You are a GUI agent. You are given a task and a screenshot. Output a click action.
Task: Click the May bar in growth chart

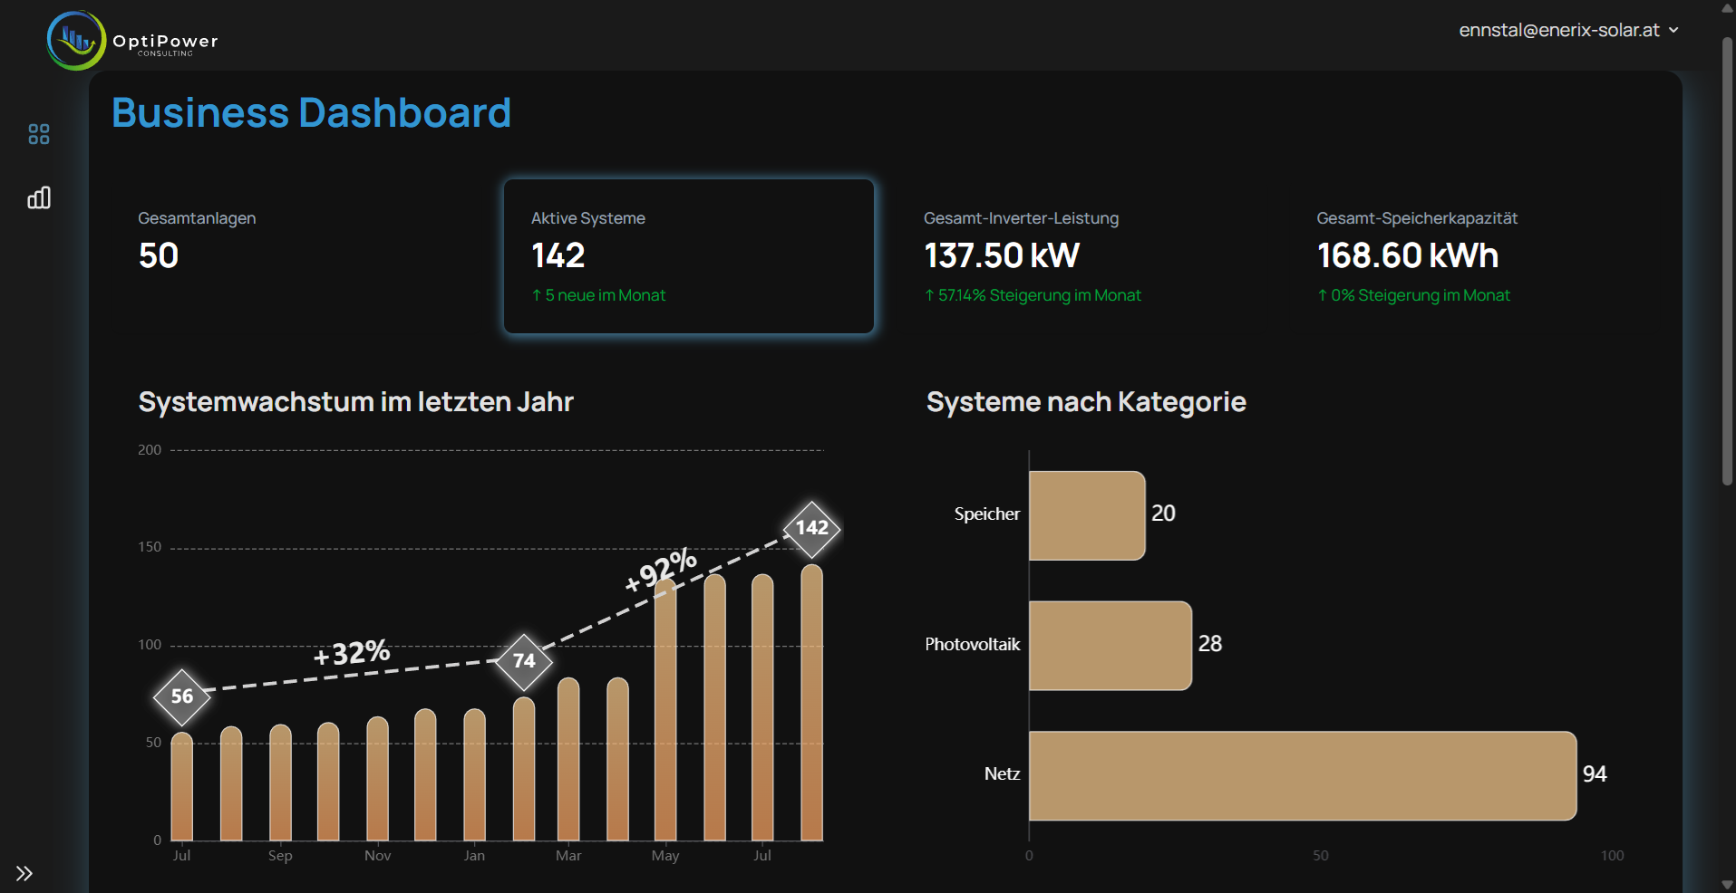[x=665, y=710]
